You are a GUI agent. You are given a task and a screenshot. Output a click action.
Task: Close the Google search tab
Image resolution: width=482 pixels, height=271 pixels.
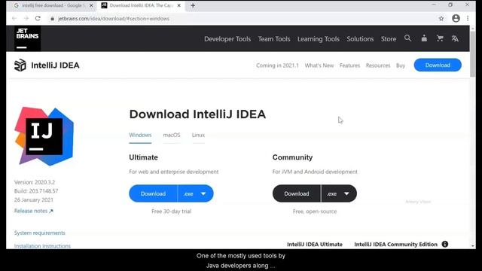coord(91,5)
